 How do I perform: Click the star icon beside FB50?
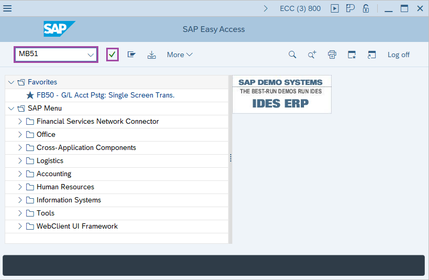click(x=30, y=95)
